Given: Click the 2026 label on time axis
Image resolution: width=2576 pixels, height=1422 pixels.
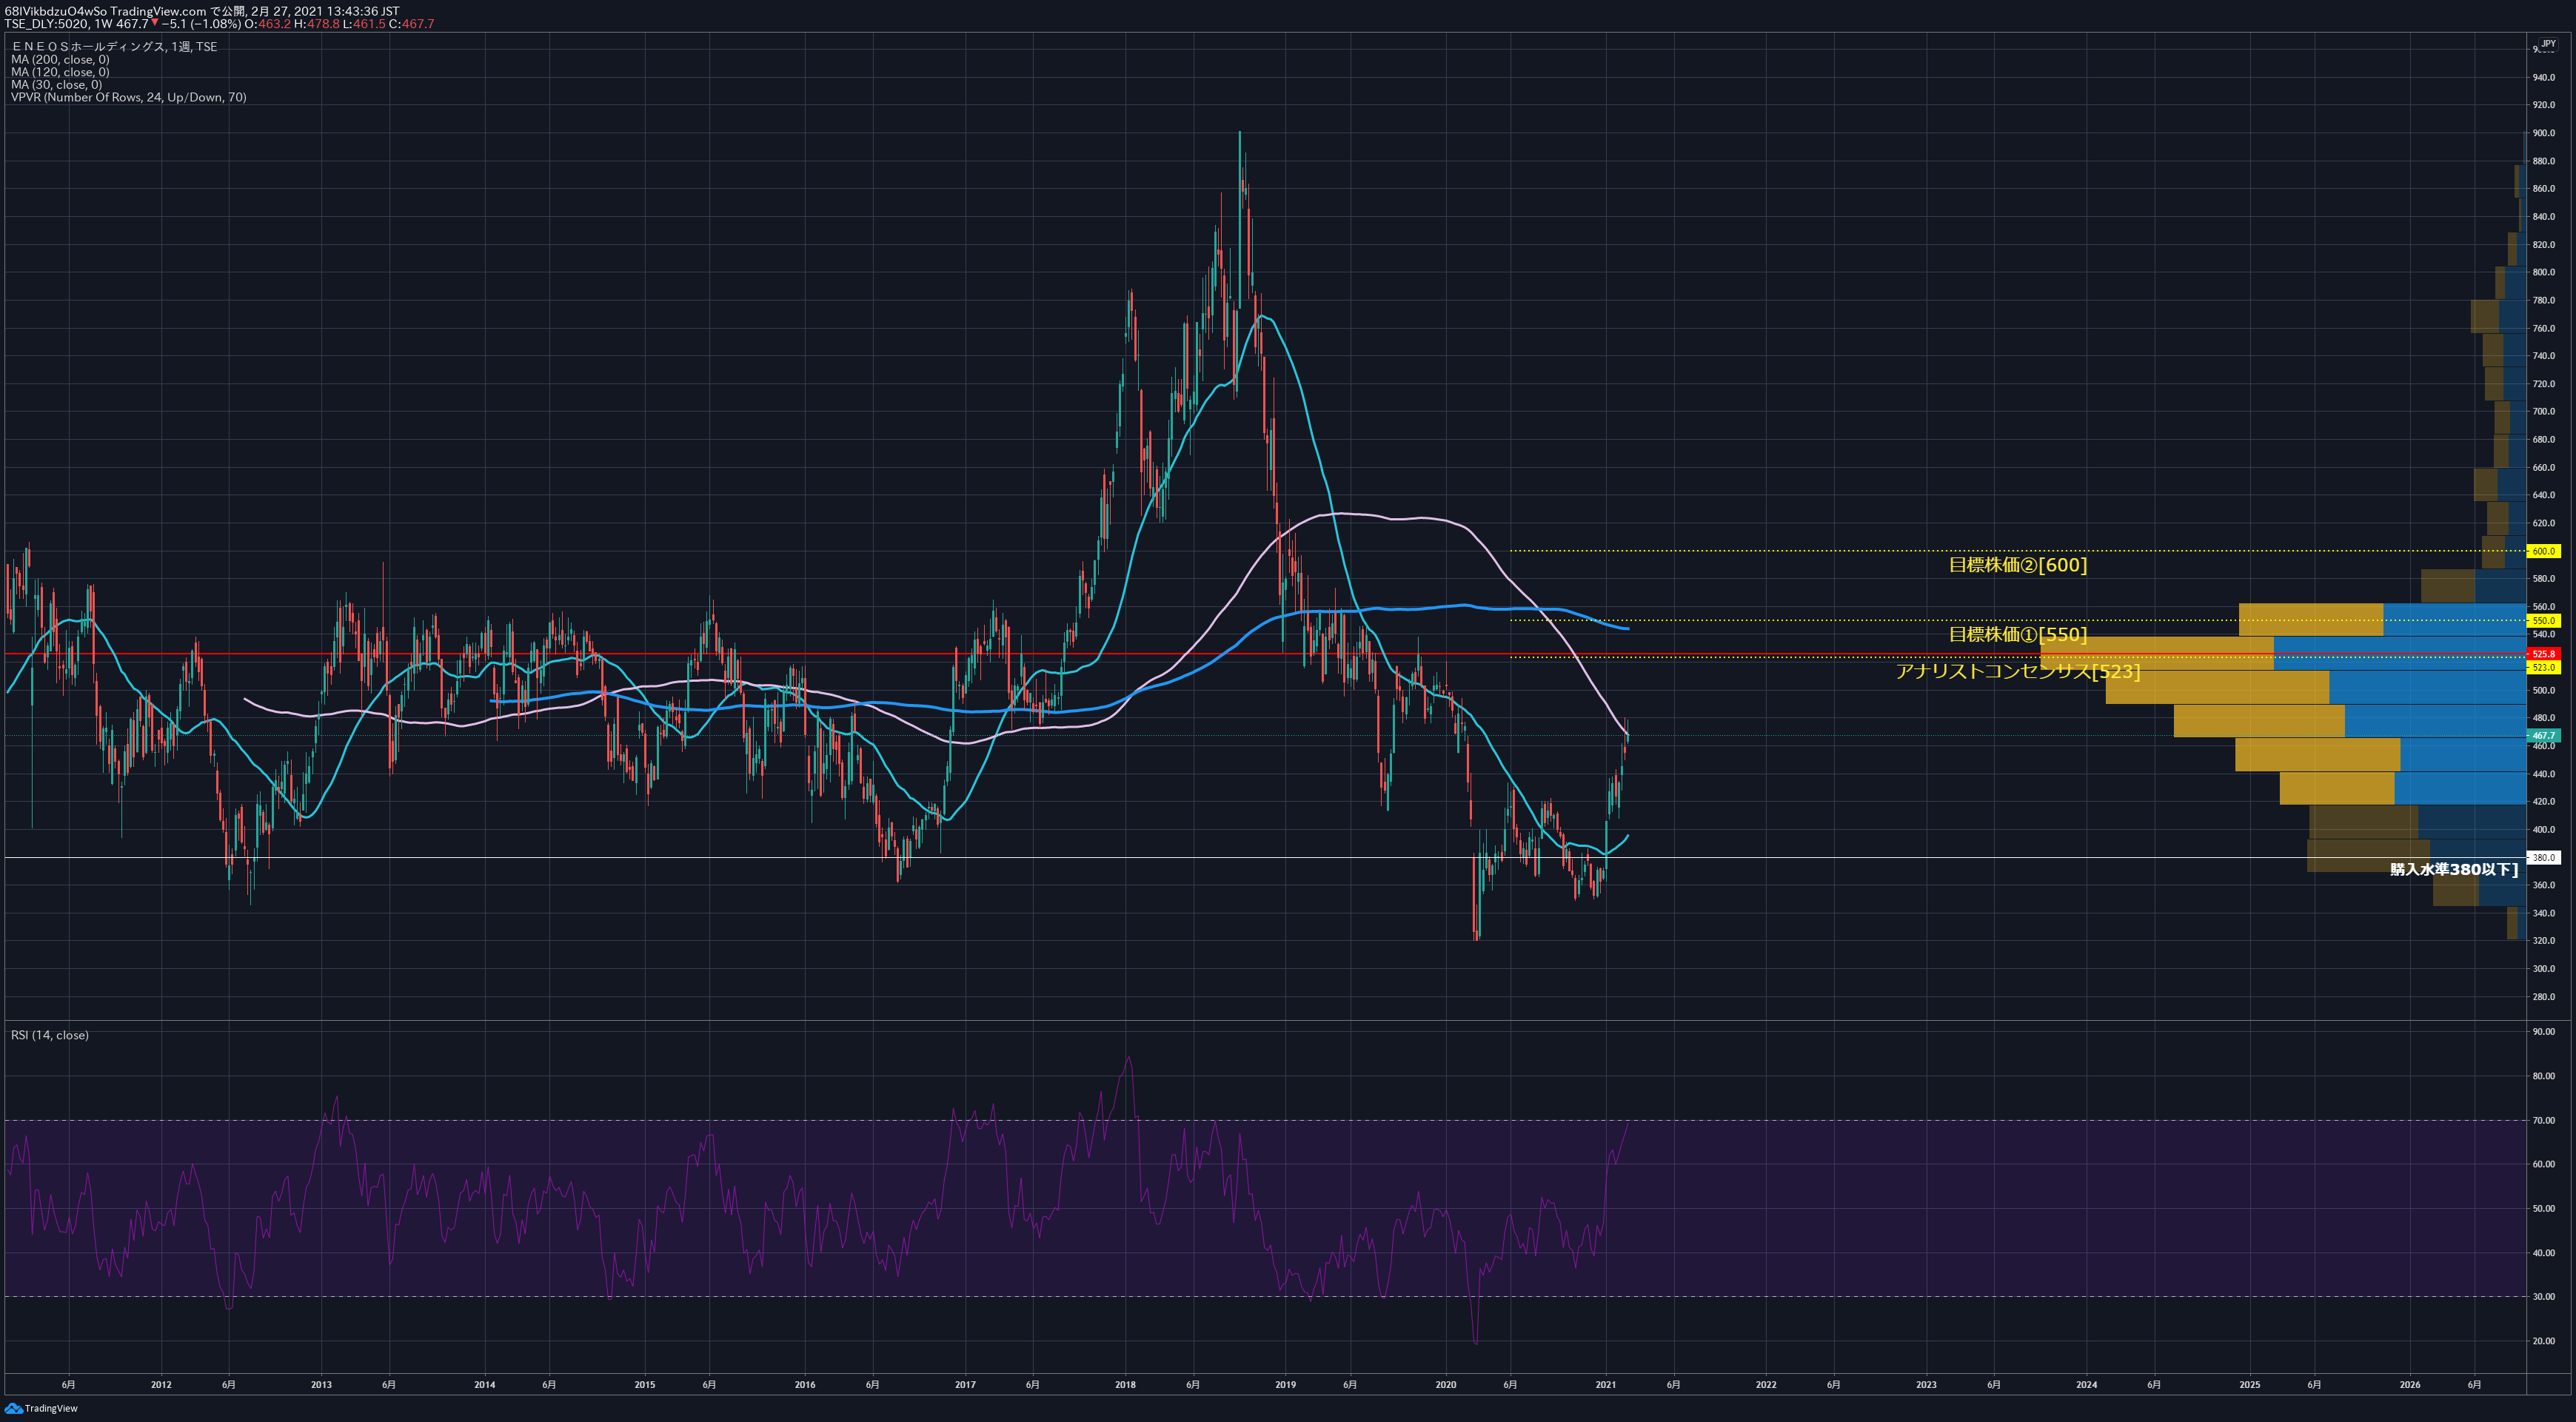Looking at the screenshot, I should [2410, 1385].
